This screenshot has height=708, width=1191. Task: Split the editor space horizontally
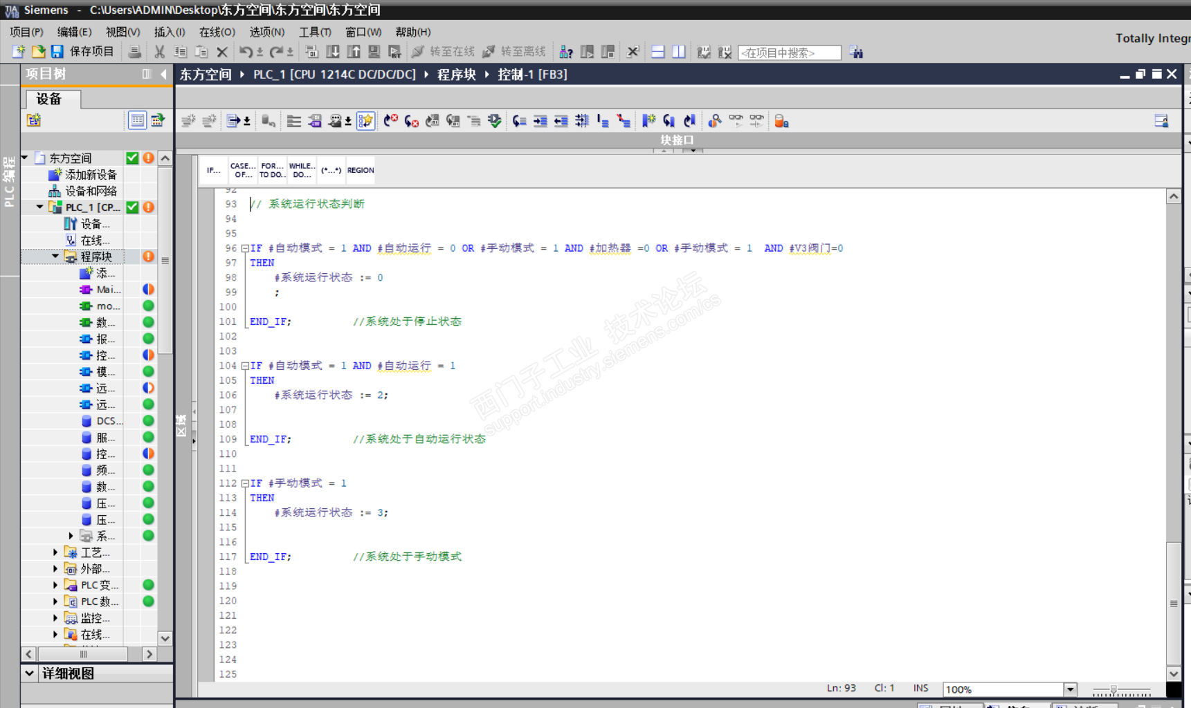pyautogui.click(x=658, y=52)
